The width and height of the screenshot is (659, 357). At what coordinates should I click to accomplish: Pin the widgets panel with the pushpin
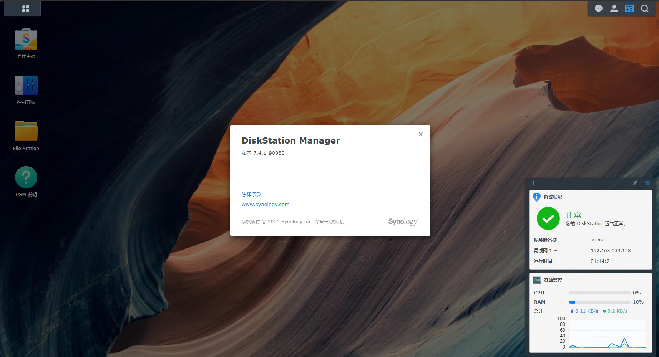coord(635,183)
